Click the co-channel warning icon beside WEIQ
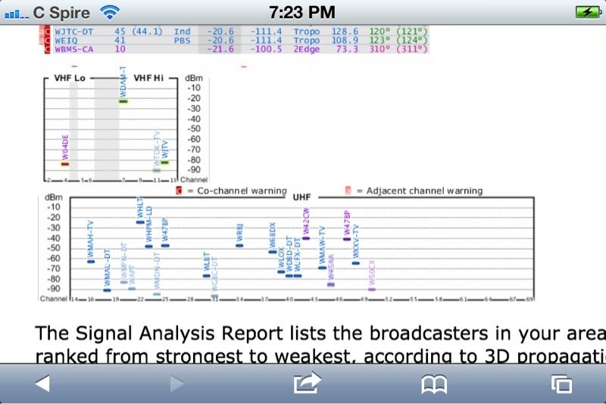The image size is (606, 404). click(x=47, y=40)
